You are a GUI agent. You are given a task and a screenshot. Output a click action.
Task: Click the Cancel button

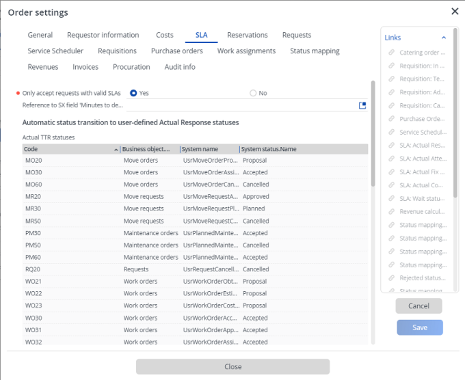coord(418,306)
